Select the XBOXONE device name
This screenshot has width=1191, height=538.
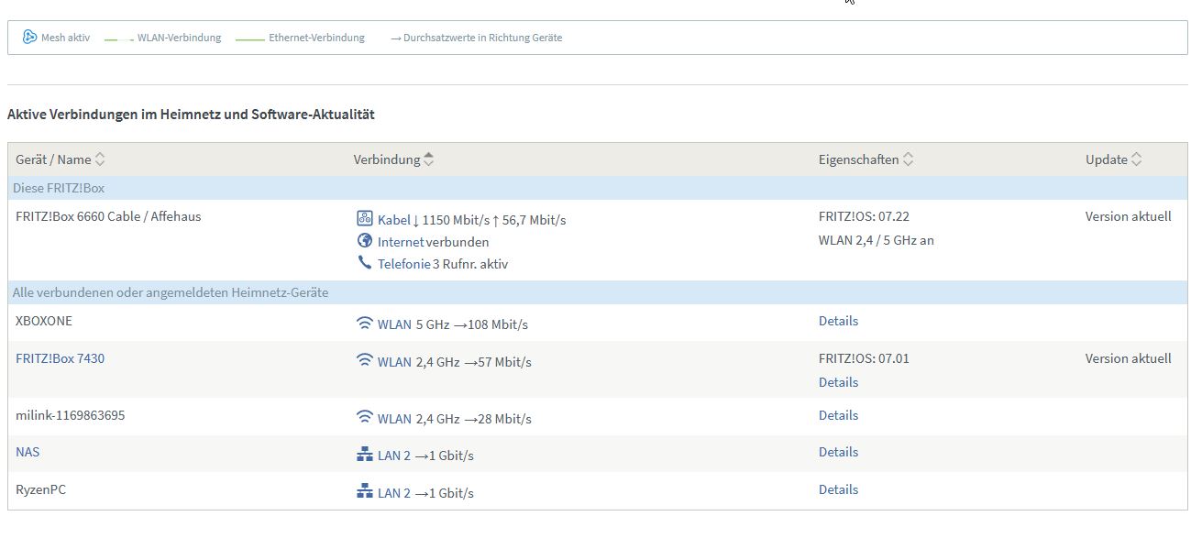(x=44, y=321)
